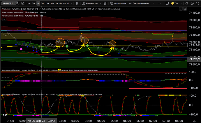Image resolution: width=201 pixels, height=123 pixels.
Task: Toggle the auto-fit refresh button below toolbar
Action: [186, 9]
